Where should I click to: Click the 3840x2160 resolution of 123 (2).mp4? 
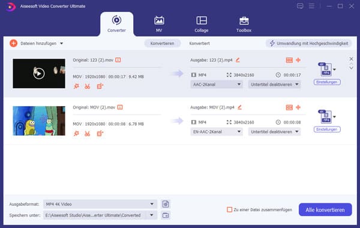coord(244,75)
